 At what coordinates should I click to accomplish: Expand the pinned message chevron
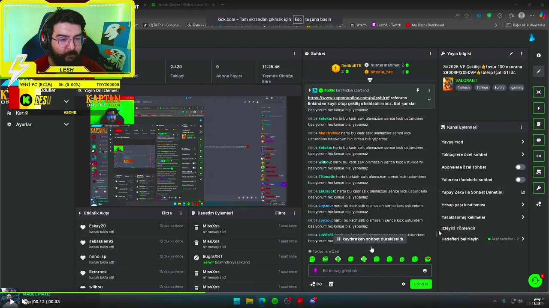pyautogui.click(x=429, y=100)
